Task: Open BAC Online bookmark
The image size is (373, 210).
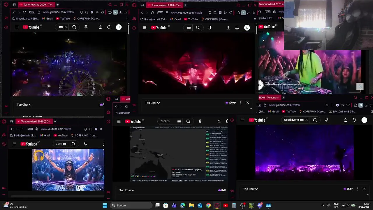Action: (342, 111)
